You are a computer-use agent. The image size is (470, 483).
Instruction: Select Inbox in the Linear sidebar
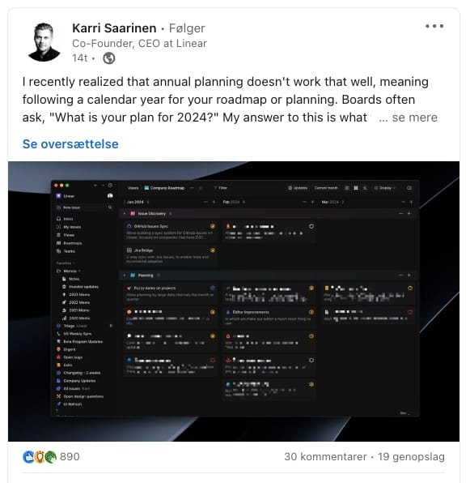click(65, 219)
